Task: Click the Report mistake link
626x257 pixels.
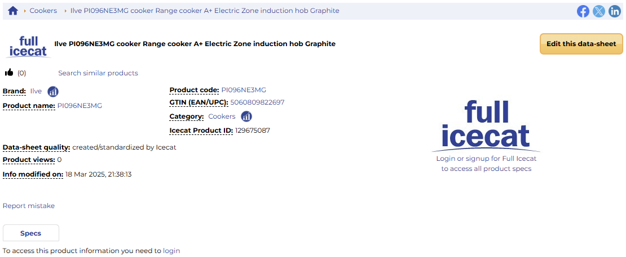Action: (x=29, y=206)
